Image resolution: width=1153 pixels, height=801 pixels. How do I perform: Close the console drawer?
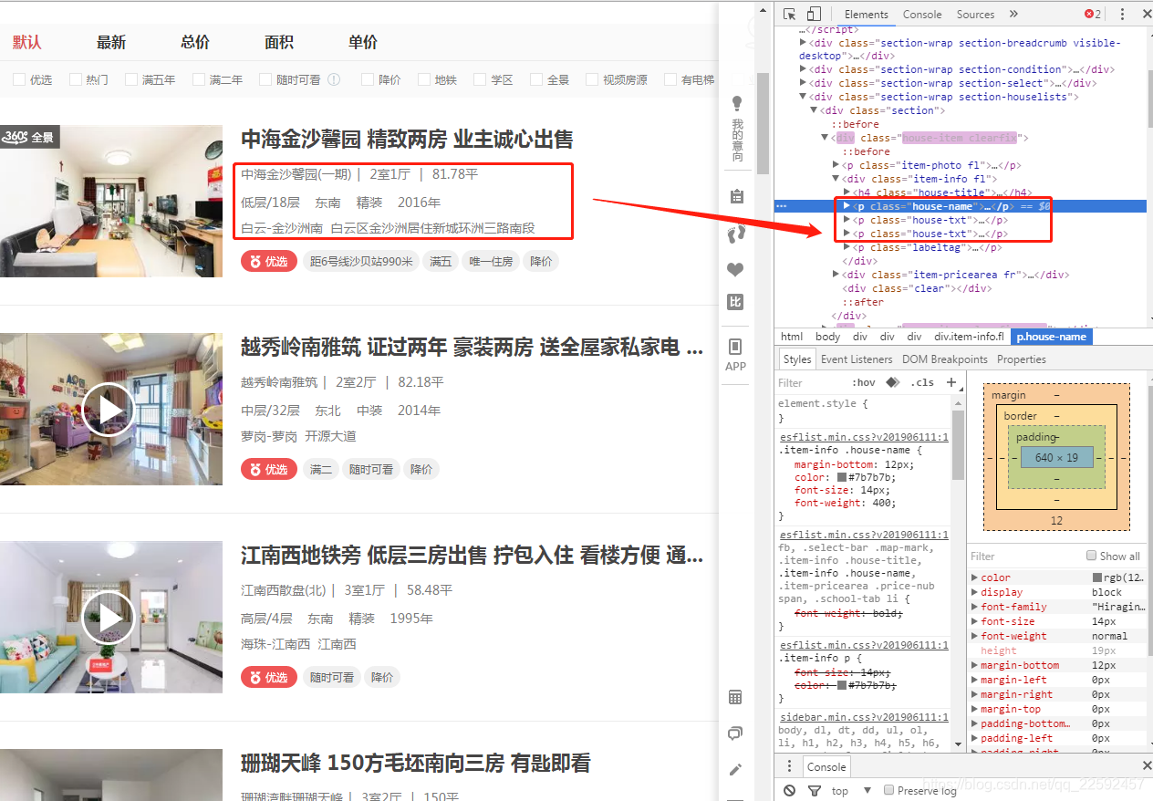pyautogui.click(x=1147, y=765)
